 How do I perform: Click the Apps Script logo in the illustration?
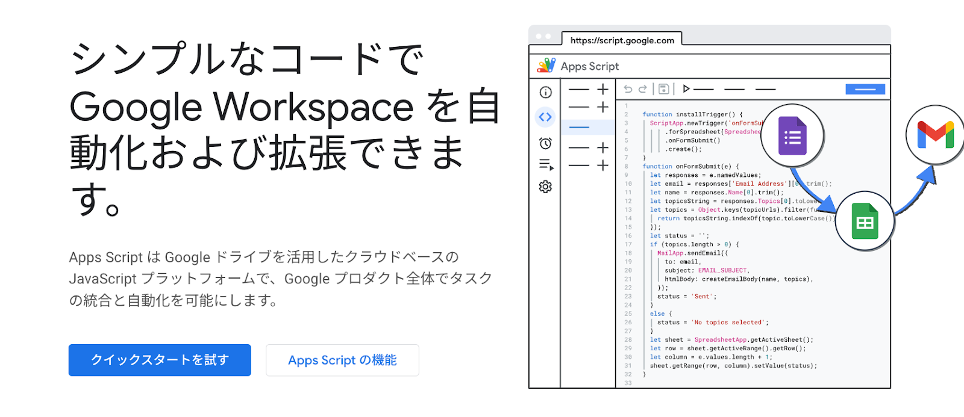click(546, 66)
